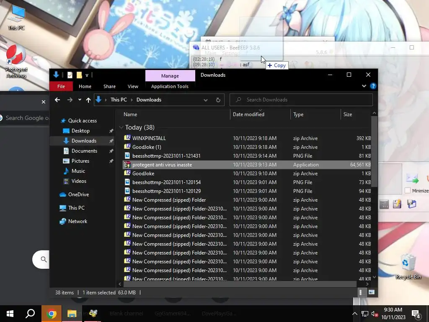
Task: Open Pictures in navigation pane
Action: pos(80,161)
